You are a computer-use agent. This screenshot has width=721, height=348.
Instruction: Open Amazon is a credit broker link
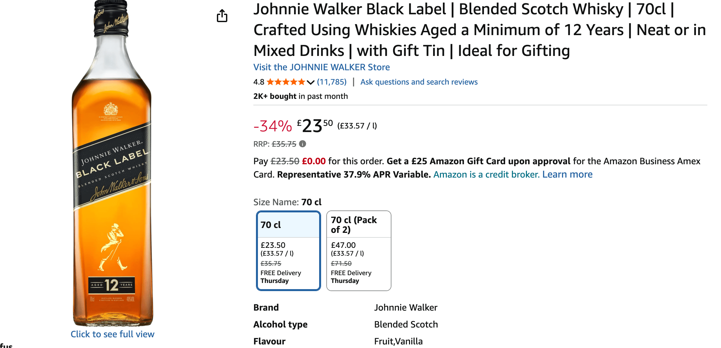pyautogui.click(x=486, y=175)
